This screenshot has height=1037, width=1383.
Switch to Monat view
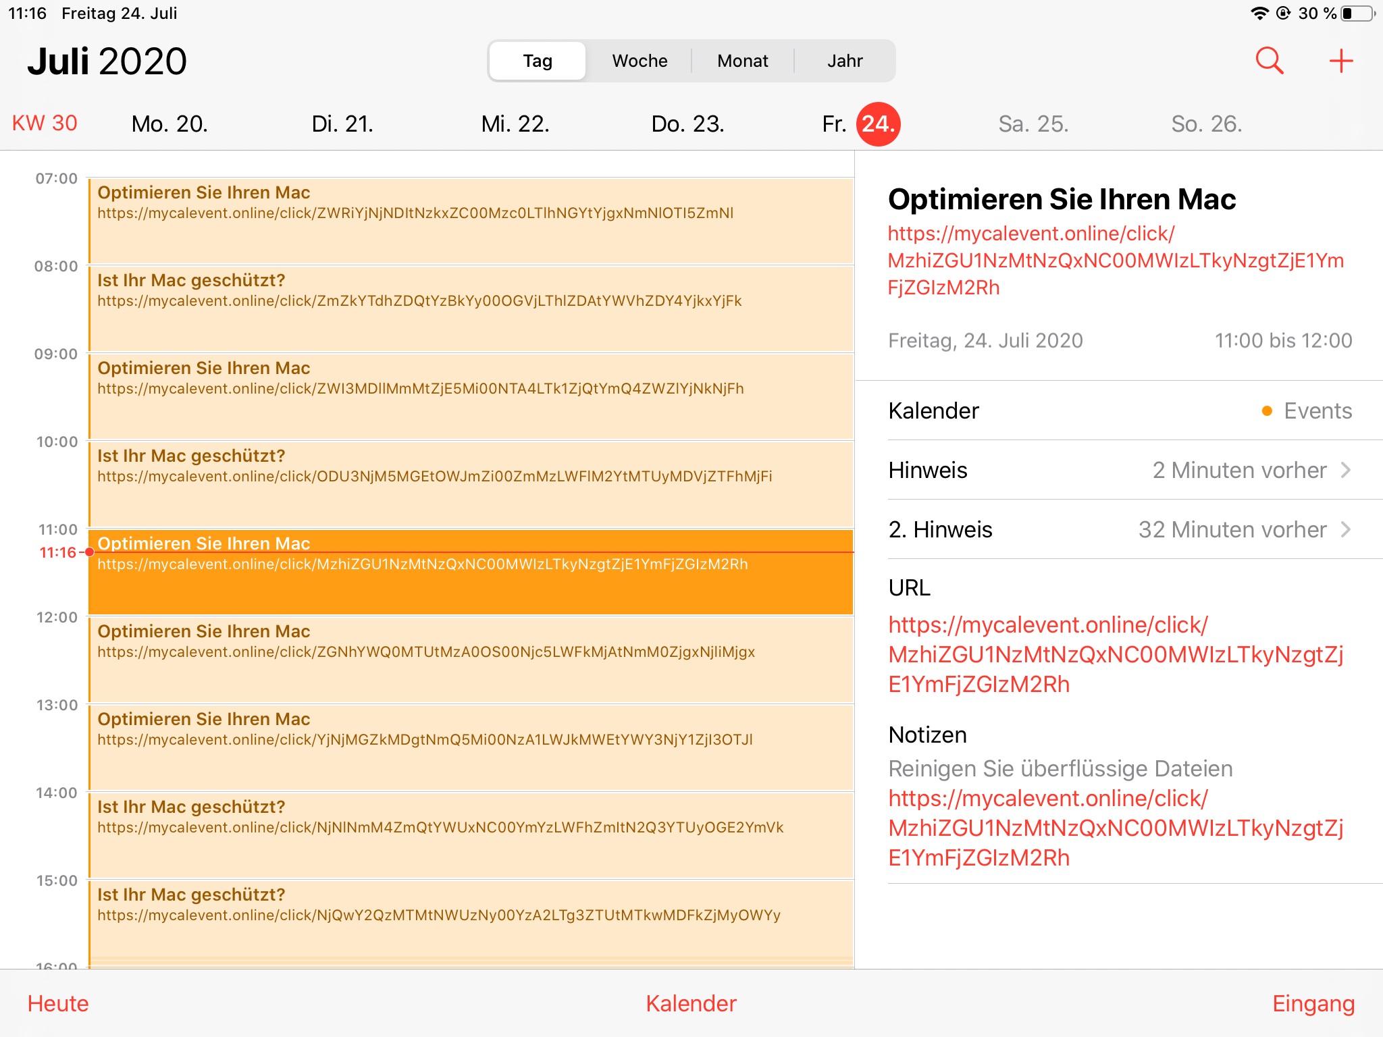point(742,61)
